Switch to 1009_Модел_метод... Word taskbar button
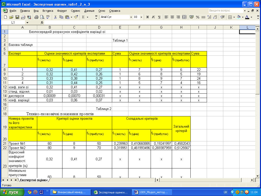Viewport: 261px width, 196px height. 152,192
